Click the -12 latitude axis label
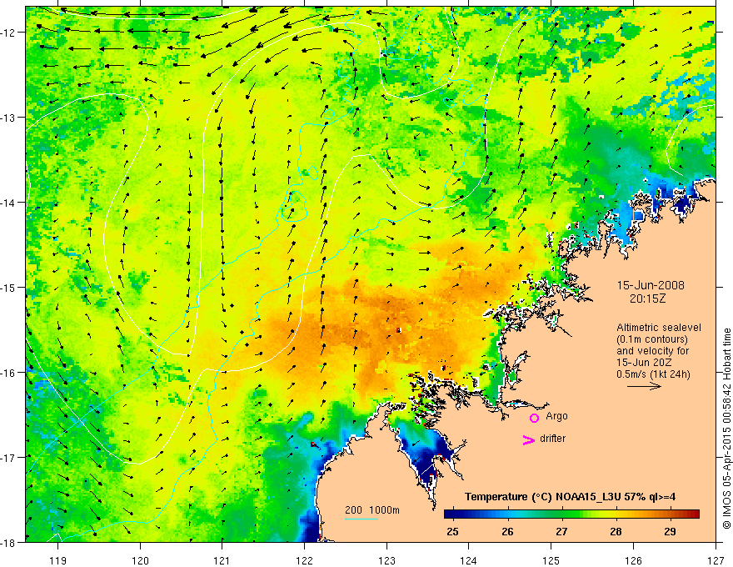 (x=8, y=33)
